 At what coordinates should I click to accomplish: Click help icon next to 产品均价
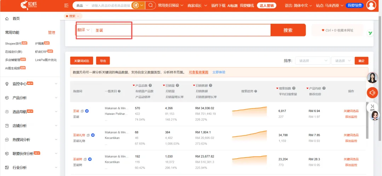[324, 88]
